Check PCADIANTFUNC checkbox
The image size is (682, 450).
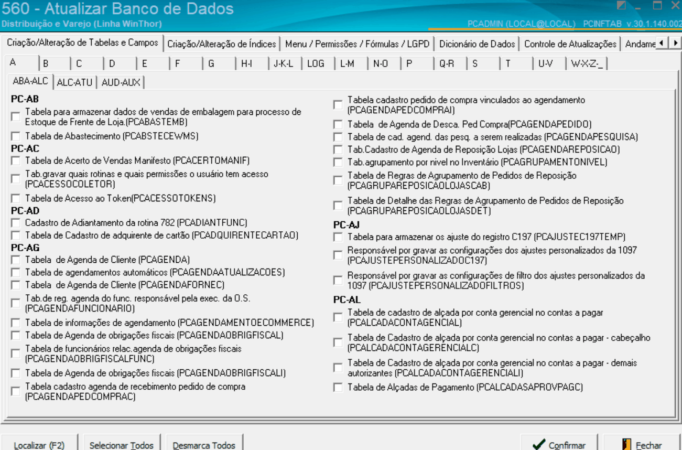tap(16, 223)
